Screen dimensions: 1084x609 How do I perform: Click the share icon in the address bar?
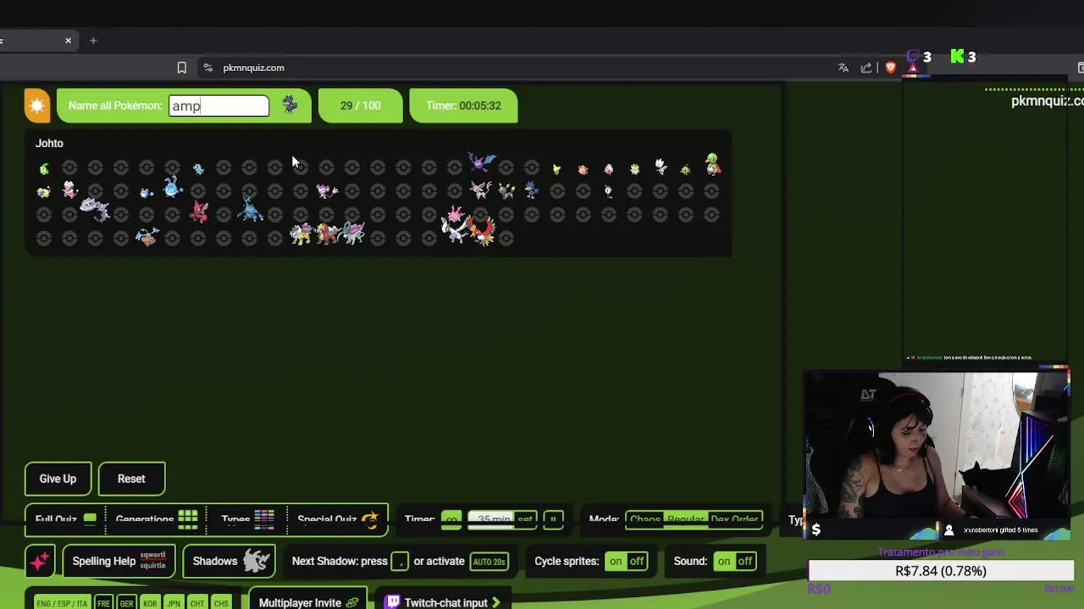pos(866,68)
